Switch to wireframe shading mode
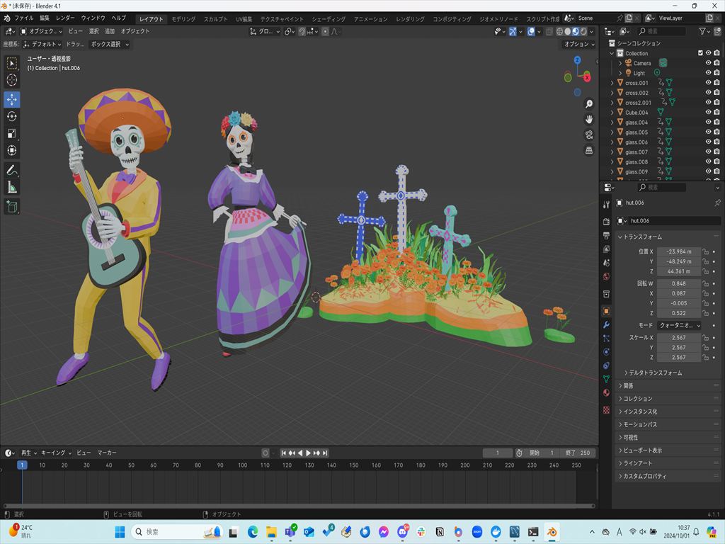This screenshot has height=544, width=725. coord(559,31)
